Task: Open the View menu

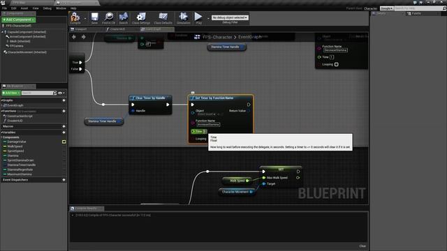Action: click(36, 8)
